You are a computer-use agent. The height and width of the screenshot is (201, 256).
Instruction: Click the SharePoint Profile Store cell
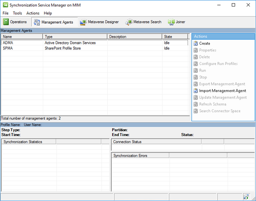(x=63, y=48)
